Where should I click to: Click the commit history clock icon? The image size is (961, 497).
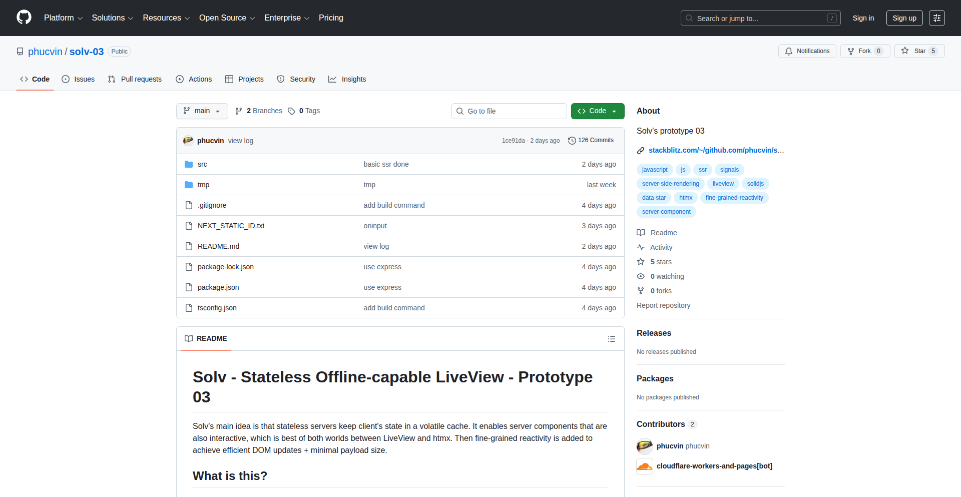click(x=572, y=141)
